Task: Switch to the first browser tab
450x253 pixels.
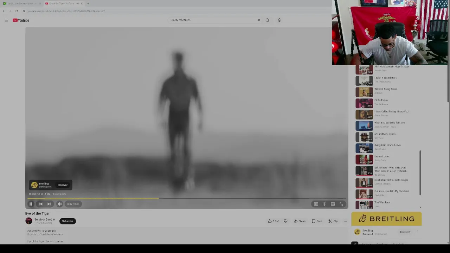Action: [x=22, y=4]
